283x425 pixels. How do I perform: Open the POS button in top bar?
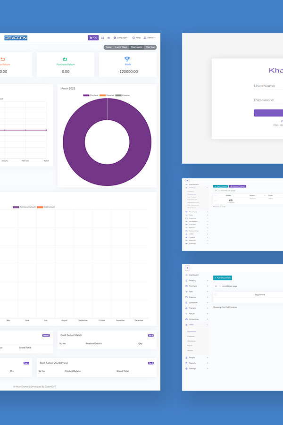click(93, 38)
